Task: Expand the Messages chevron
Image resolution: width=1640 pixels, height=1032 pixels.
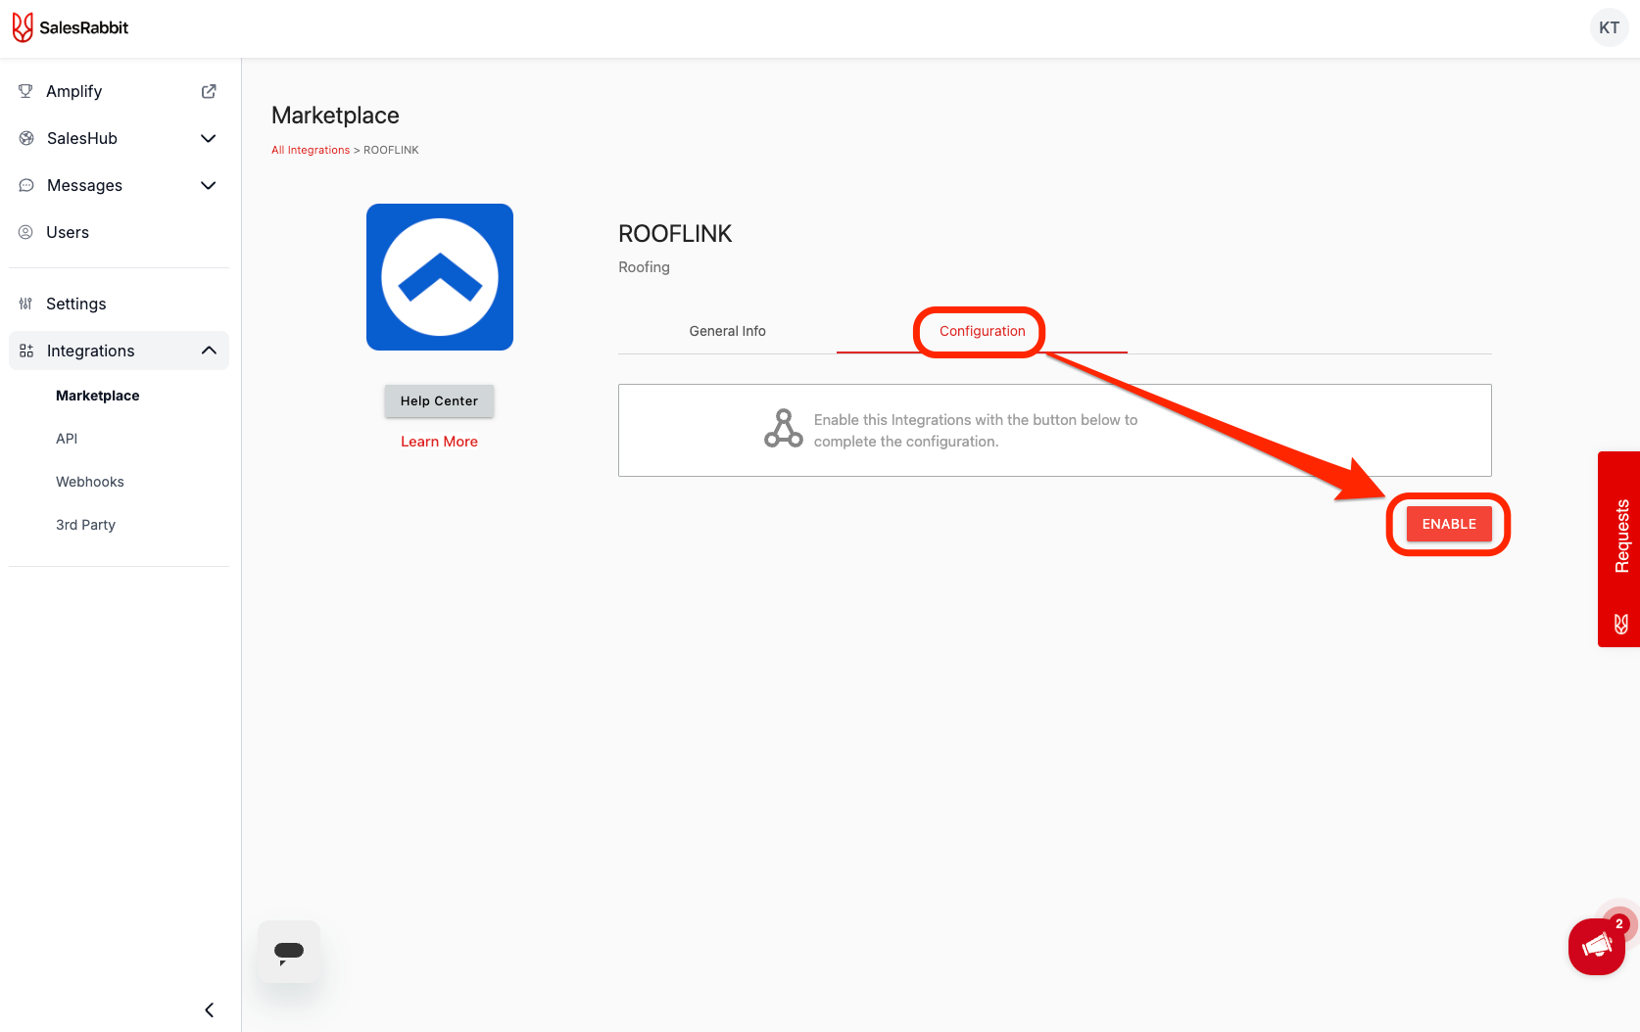Action: (208, 185)
